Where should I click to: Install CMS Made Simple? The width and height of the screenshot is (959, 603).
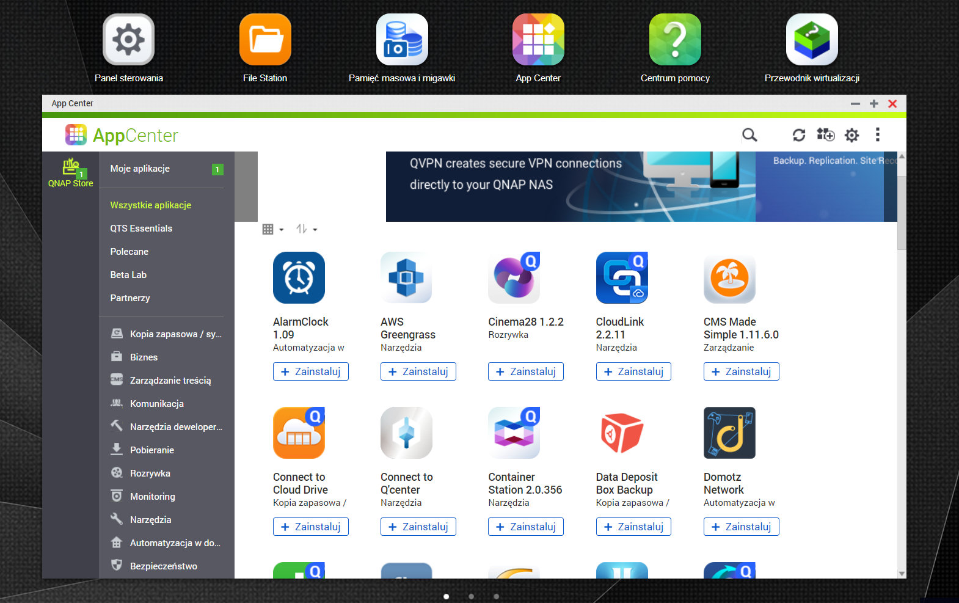point(742,371)
